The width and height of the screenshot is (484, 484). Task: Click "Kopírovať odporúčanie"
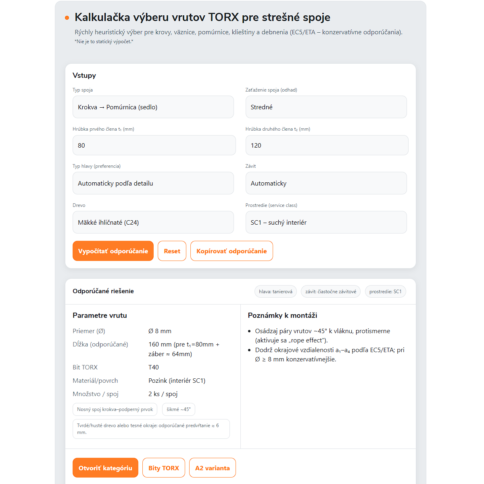pos(232,250)
